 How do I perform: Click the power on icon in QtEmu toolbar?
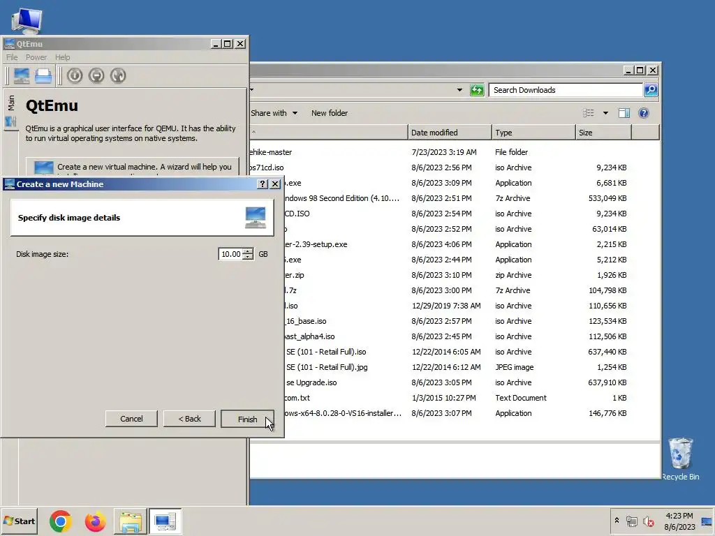75,75
